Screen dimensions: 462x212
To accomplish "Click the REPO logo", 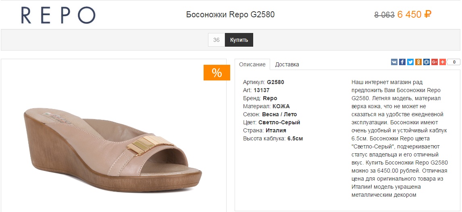I will 58,15.
